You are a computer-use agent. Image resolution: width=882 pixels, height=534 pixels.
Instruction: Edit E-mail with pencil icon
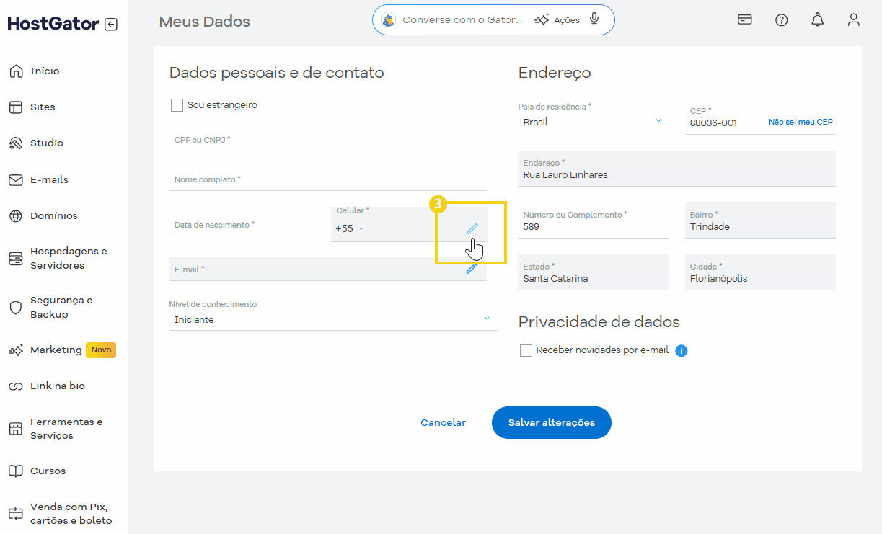pyautogui.click(x=472, y=269)
